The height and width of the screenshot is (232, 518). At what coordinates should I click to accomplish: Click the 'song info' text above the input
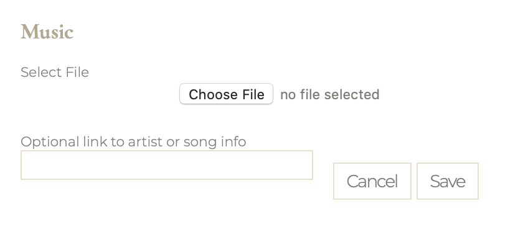pos(215,142)
